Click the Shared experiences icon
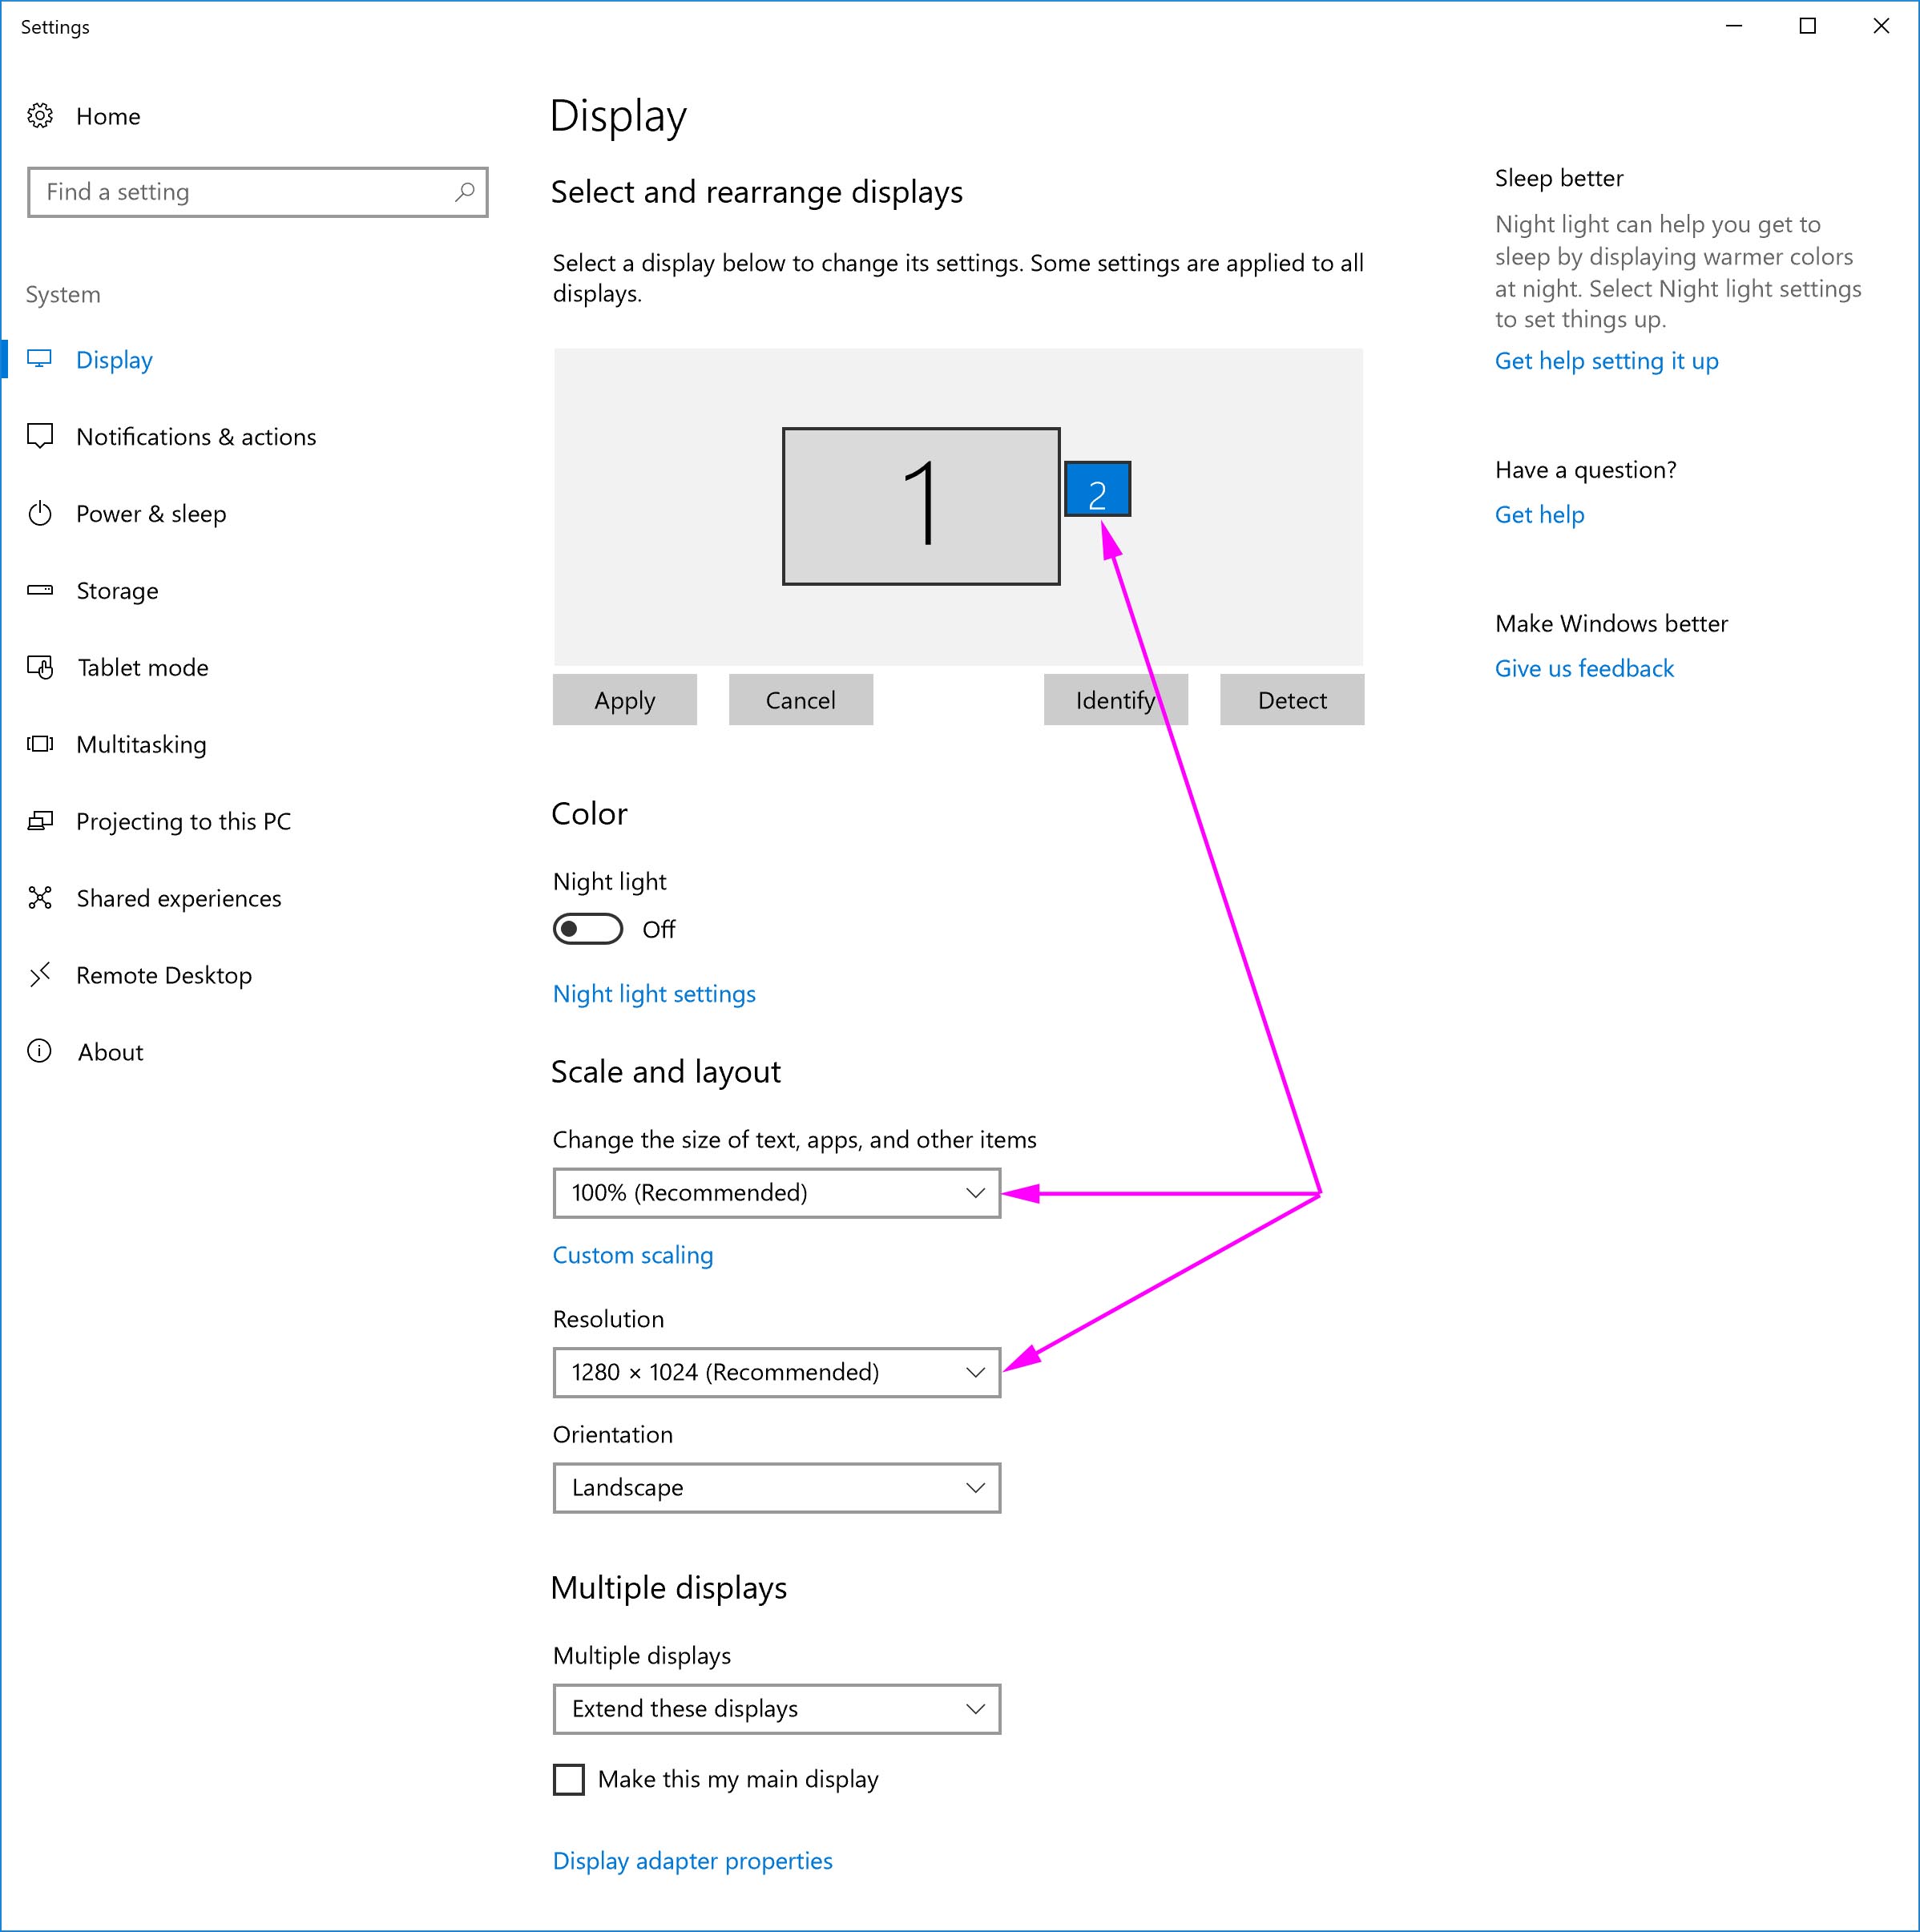This screenshot has width=1920, height=1932. pos(40,898)
